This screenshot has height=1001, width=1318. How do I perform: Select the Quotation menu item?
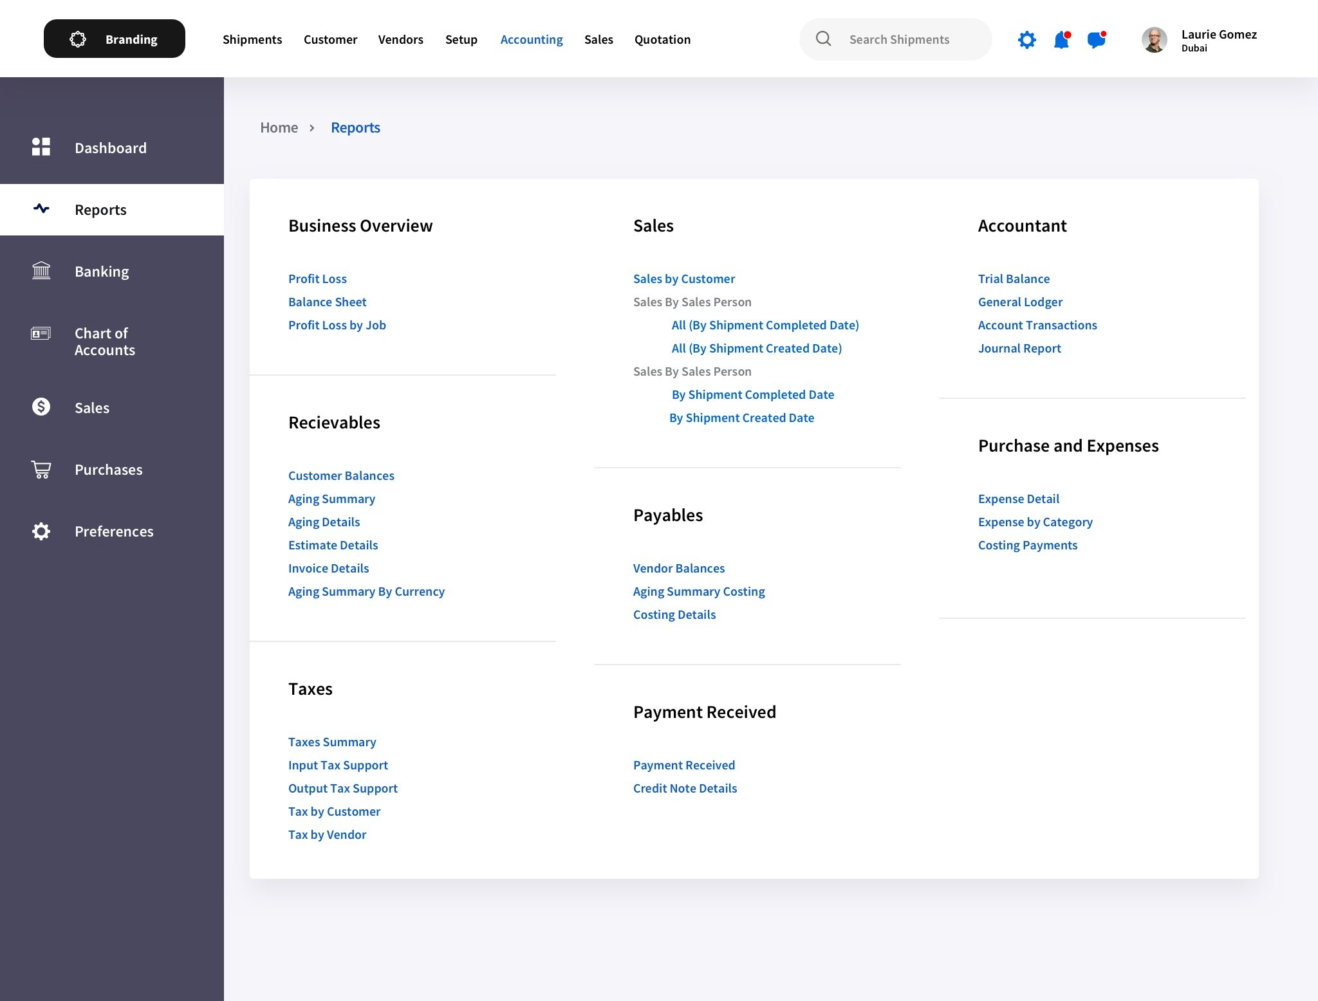(662, 39)
